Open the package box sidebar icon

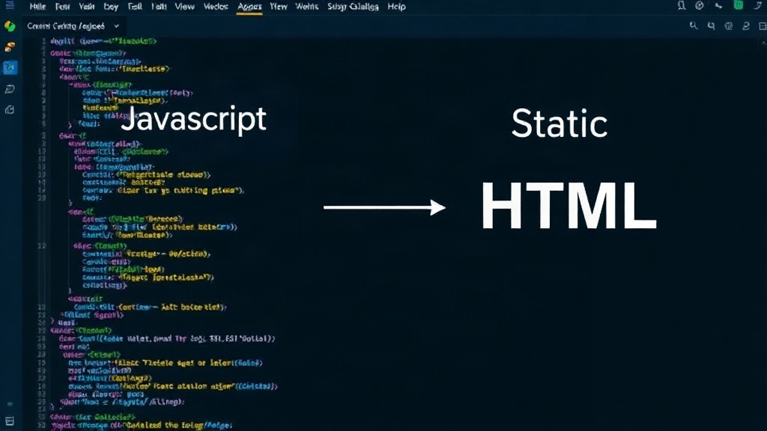pos(10,110)
